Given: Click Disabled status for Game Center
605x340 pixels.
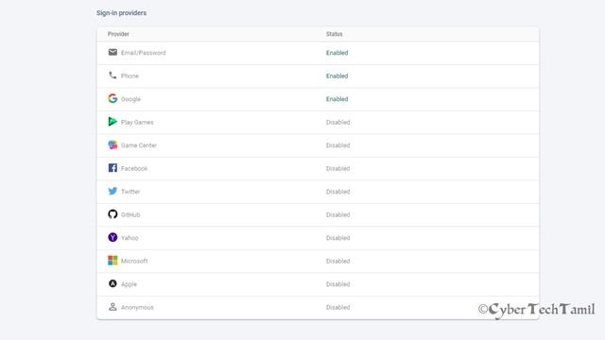Looking at the screenshot, I should [x=338, y=145].
